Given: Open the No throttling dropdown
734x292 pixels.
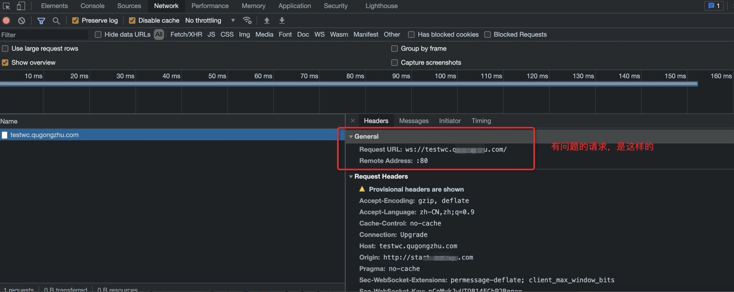Looking at the screenshot, I should click(210, 21).
